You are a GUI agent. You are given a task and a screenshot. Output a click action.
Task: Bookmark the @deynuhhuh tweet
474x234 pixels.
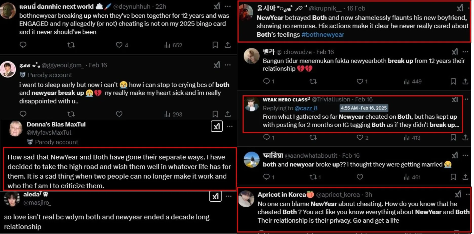pyautogui.click(x=215, y=45)
